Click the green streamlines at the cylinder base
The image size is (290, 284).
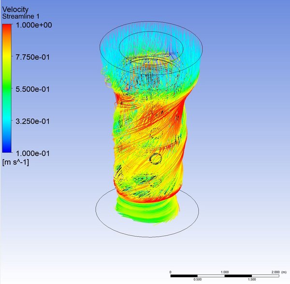pyautogui.click(x=147, y=211)
